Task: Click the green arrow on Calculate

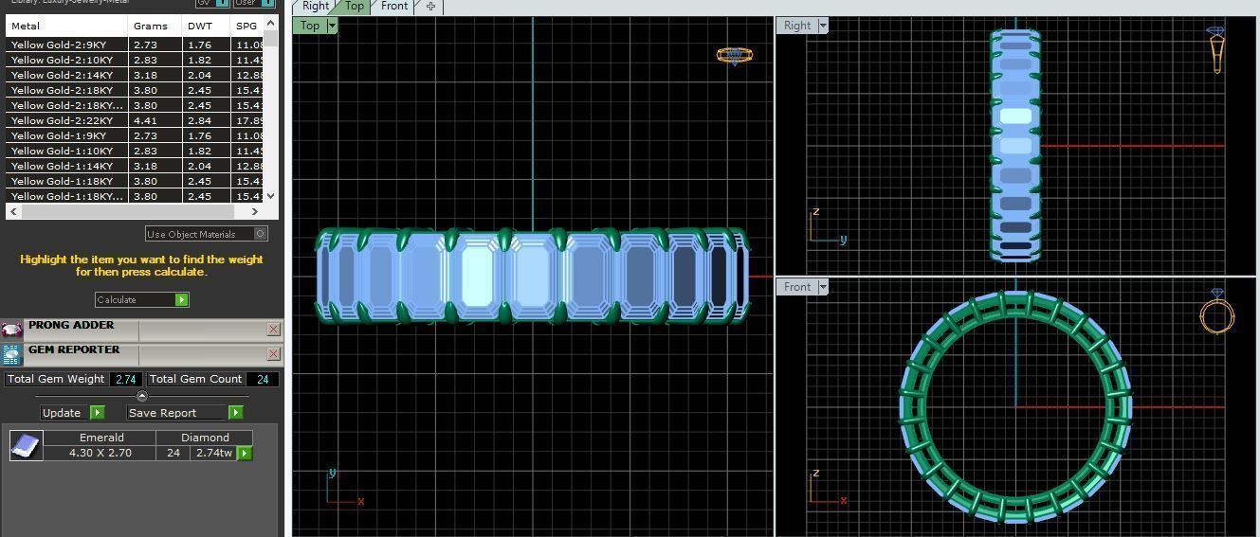Action: pyautogui.click(x=181, y=300)
